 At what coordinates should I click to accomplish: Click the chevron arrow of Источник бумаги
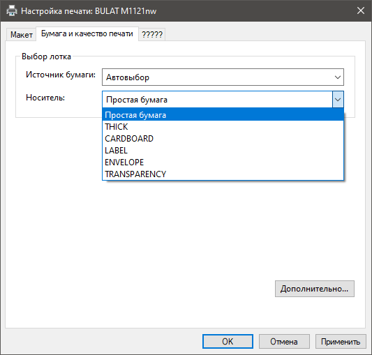click(338, 77)
